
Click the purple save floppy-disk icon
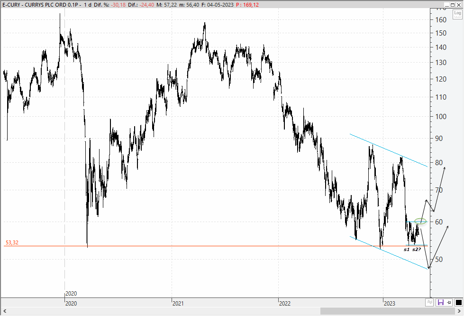441,302
